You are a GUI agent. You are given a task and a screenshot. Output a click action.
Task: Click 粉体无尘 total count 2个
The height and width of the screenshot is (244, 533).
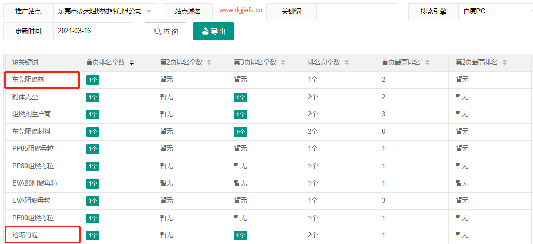coord(313,97)
